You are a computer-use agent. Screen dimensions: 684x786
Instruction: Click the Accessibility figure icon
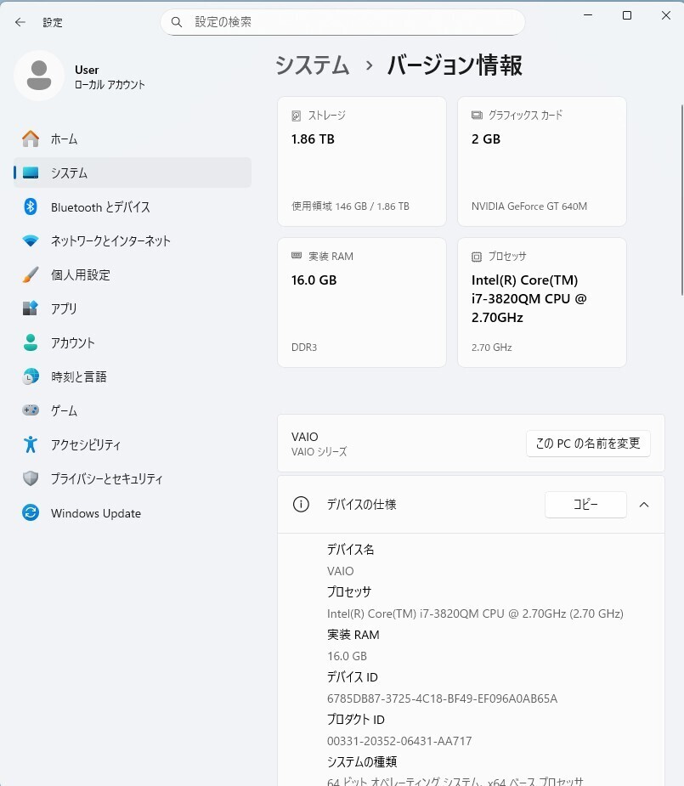pos(31,444)
